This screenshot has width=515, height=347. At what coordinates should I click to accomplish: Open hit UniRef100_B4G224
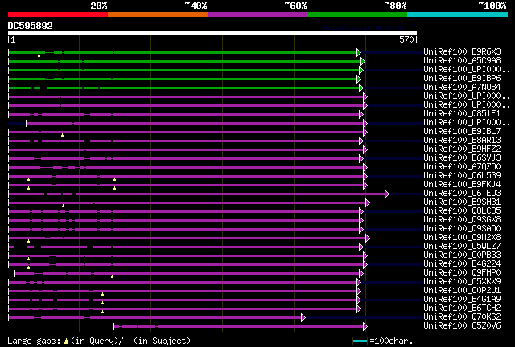coord(462,264)
